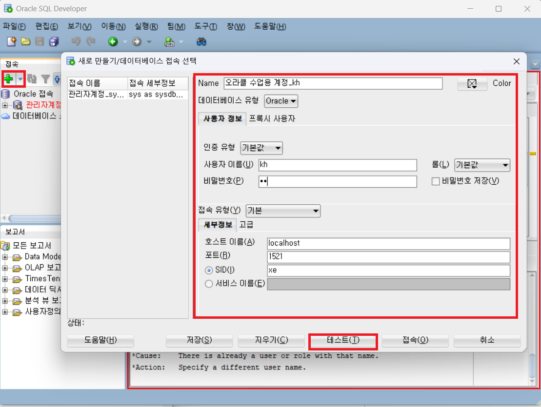Click the Open folder toolbar icon
This screenshot has height=407, width=541.
tap(25, 42)
